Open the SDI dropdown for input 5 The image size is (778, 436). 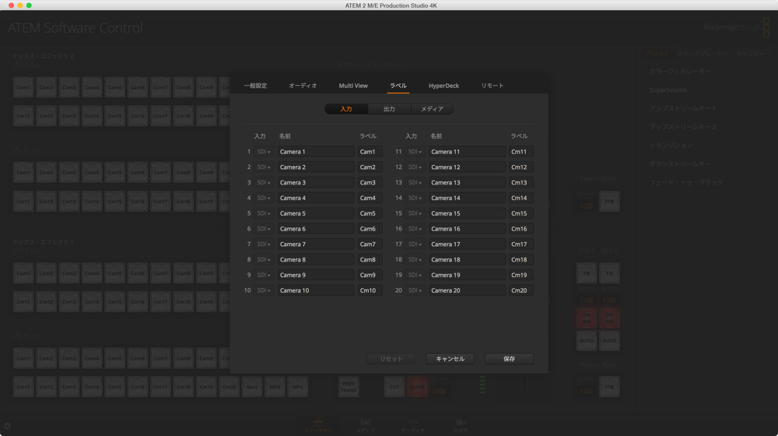pos(264,213)
